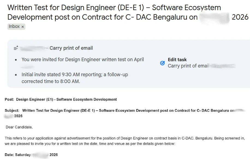This screenshot has width=250, height=159.
Task: Open the Edit task option
Action: (x=177, y=60)
